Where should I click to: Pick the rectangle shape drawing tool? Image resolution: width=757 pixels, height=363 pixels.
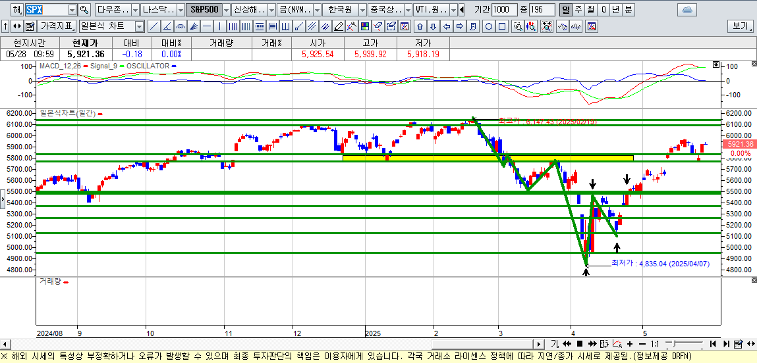pyautogui.click(x=502, y=26)
